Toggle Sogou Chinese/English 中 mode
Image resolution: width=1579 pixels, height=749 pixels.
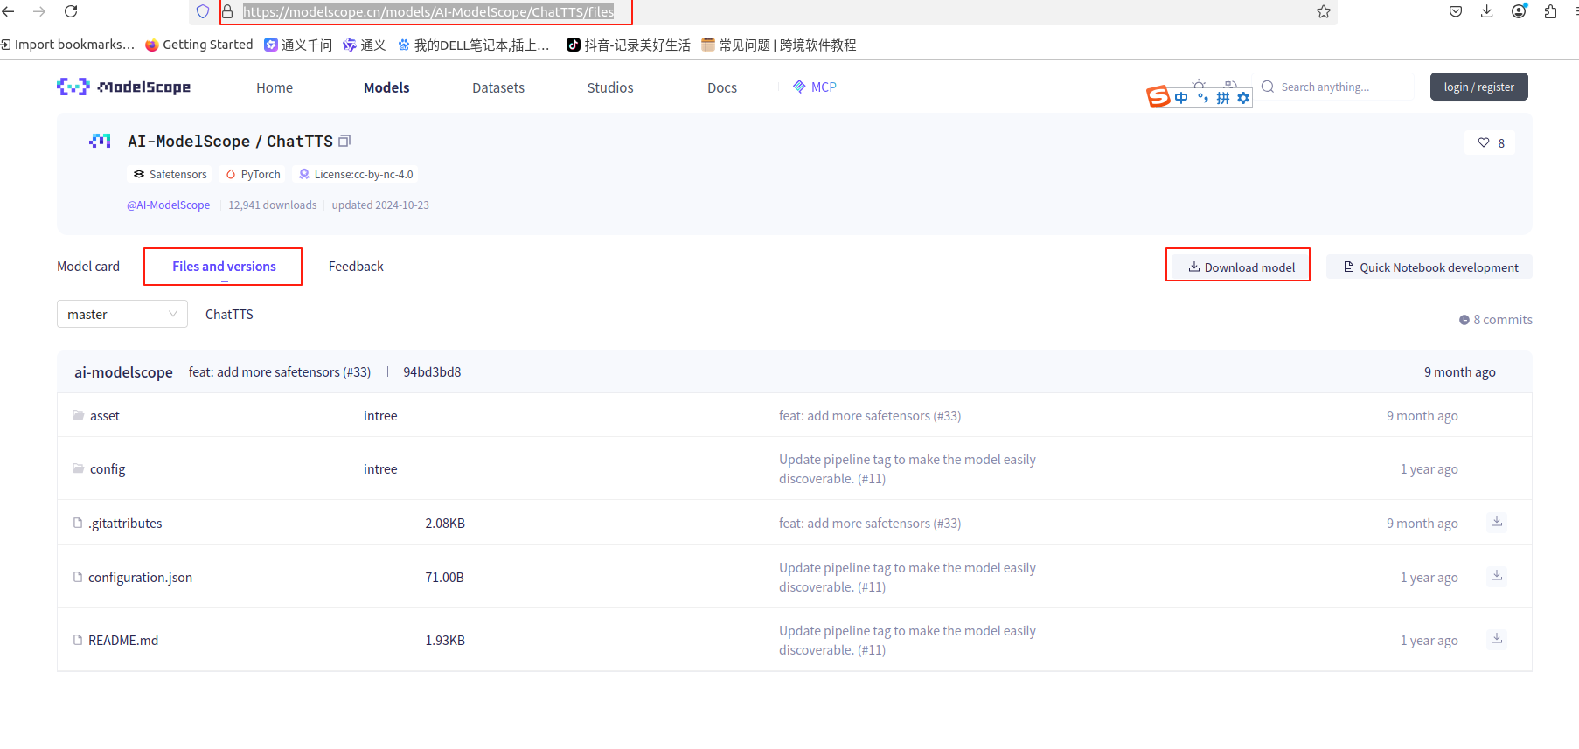1181,98
